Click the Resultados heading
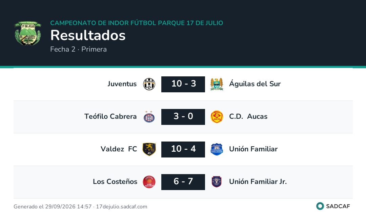The image size is (366, 224). coord(88,35)
